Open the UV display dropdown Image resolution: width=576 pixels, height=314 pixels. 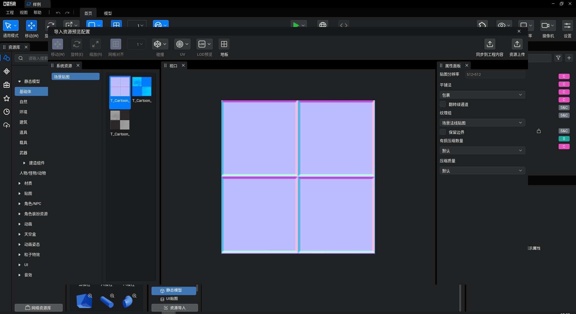coord(182,44)
